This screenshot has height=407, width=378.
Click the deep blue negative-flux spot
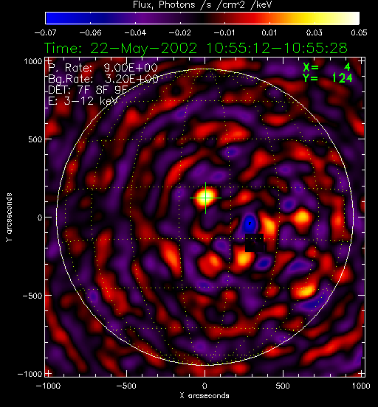coord(250,223)
